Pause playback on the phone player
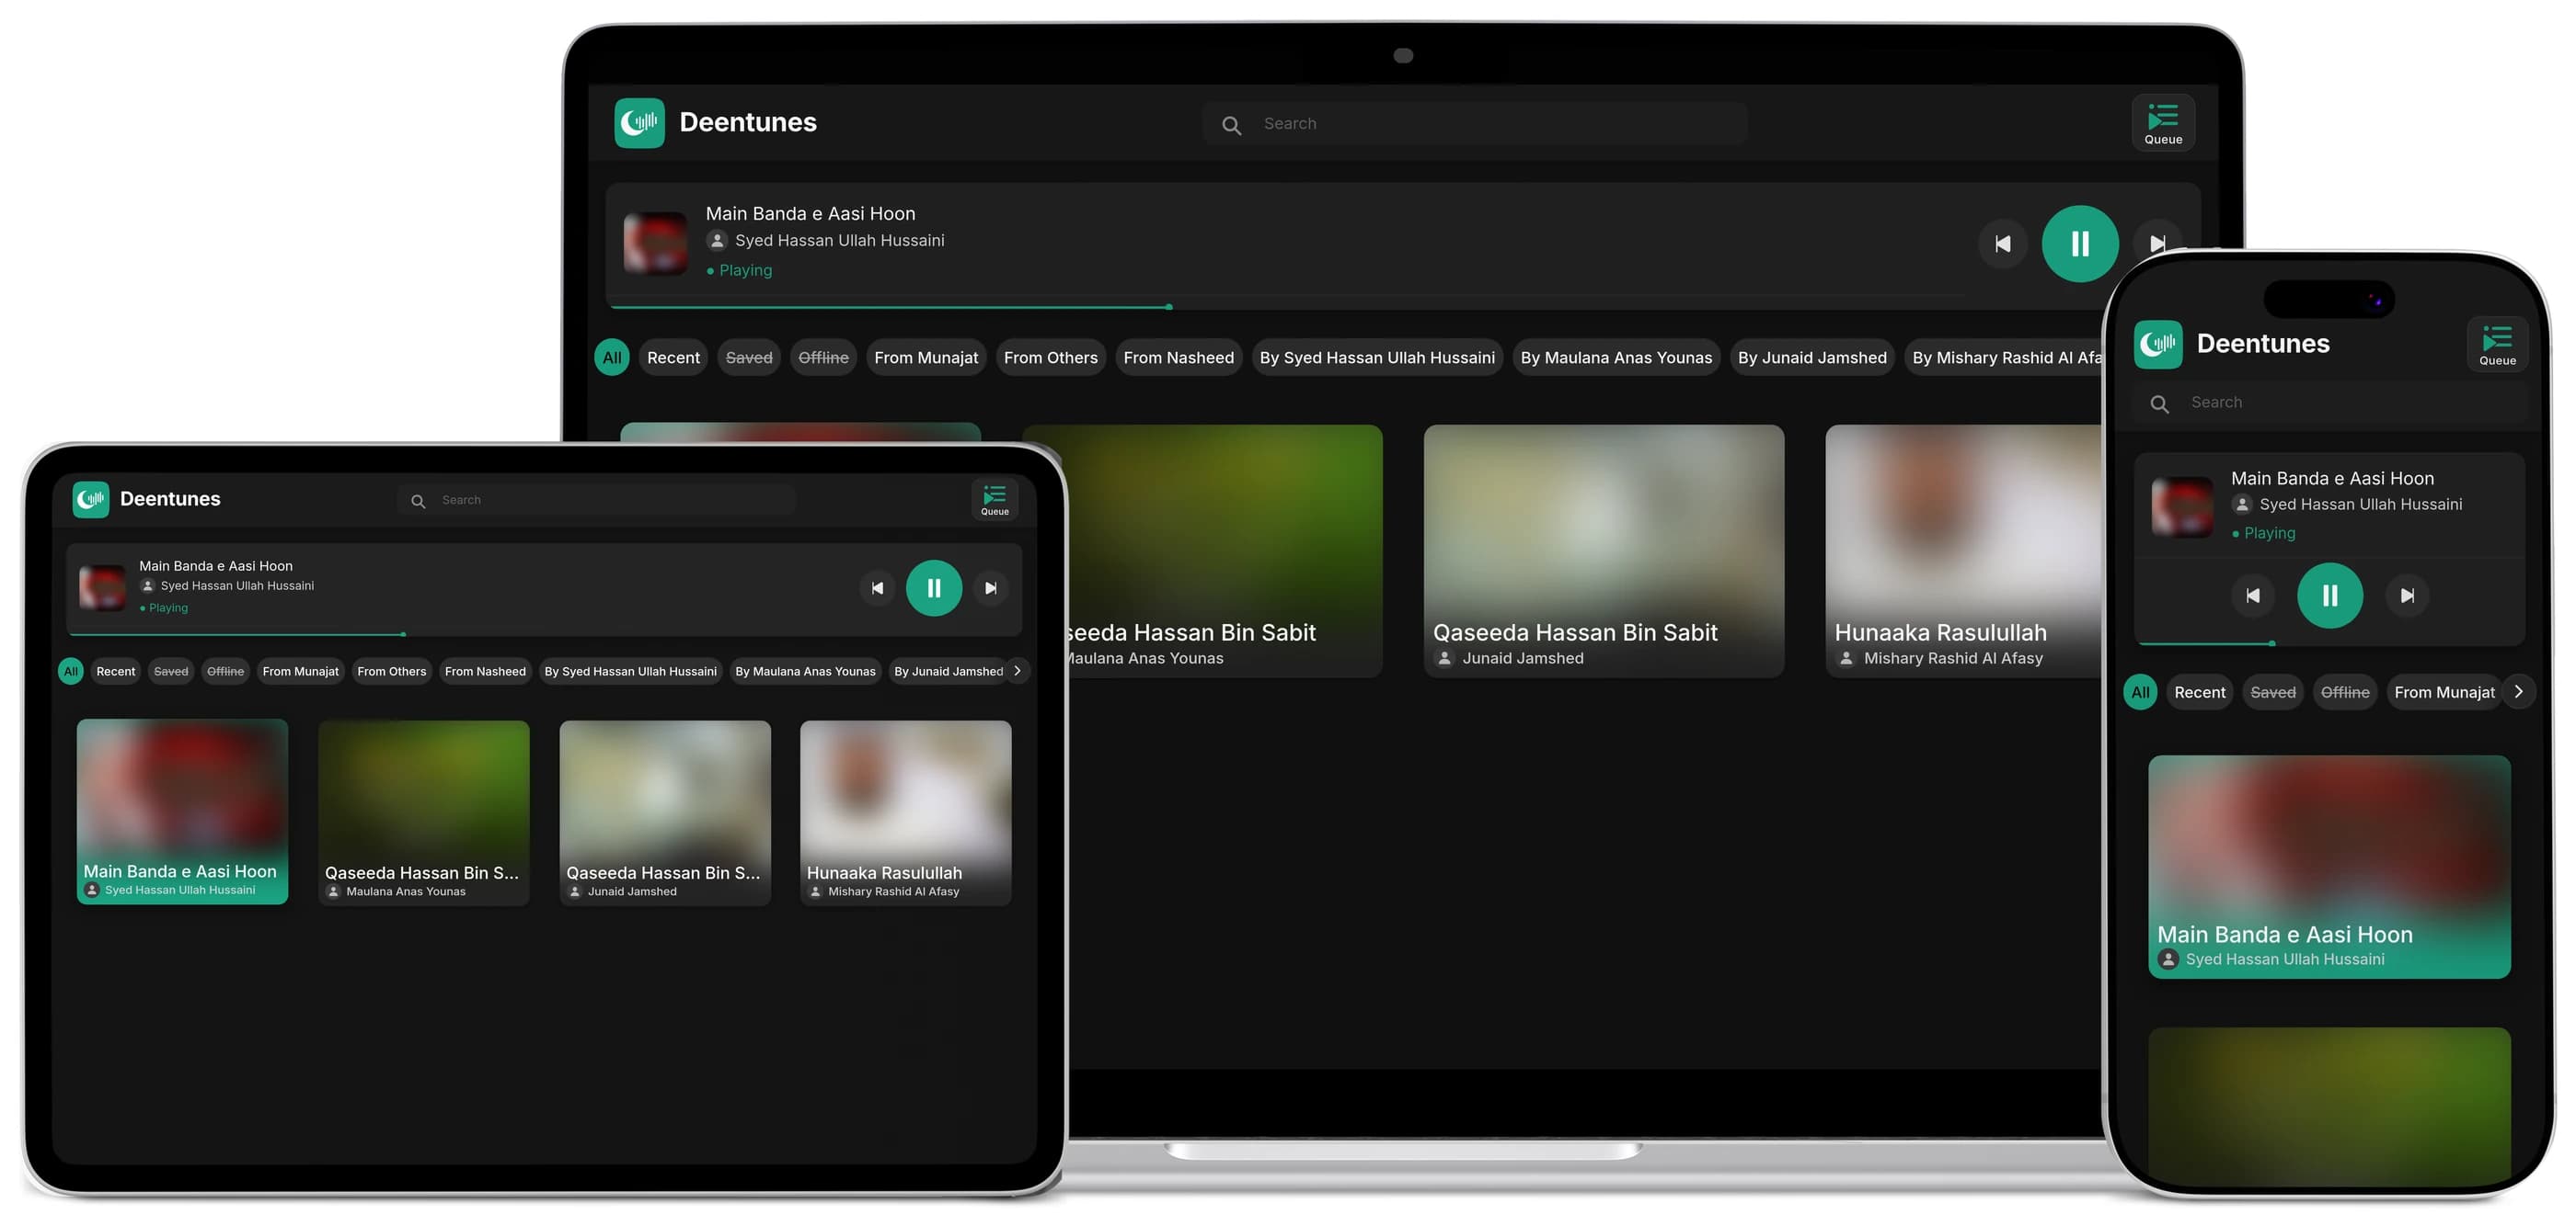This screenshot has width=2576, height=1226. [x=2329, y=596]
